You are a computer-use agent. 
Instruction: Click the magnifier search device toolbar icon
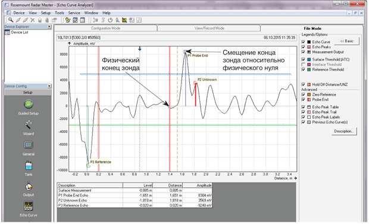pyautogui.click(x=11, y=20)
